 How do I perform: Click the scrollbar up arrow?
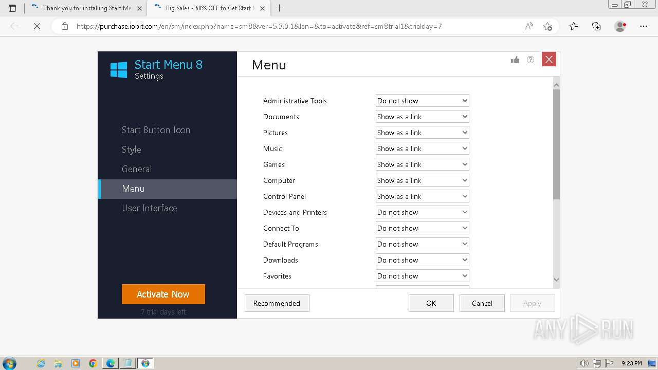[556, 85]
